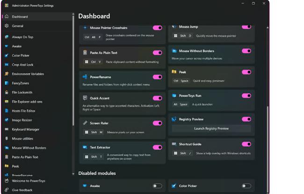Turn off the Quick Accent toggle
The height and width of the screenshot is (194, 304).
click(x=157, y=98)
